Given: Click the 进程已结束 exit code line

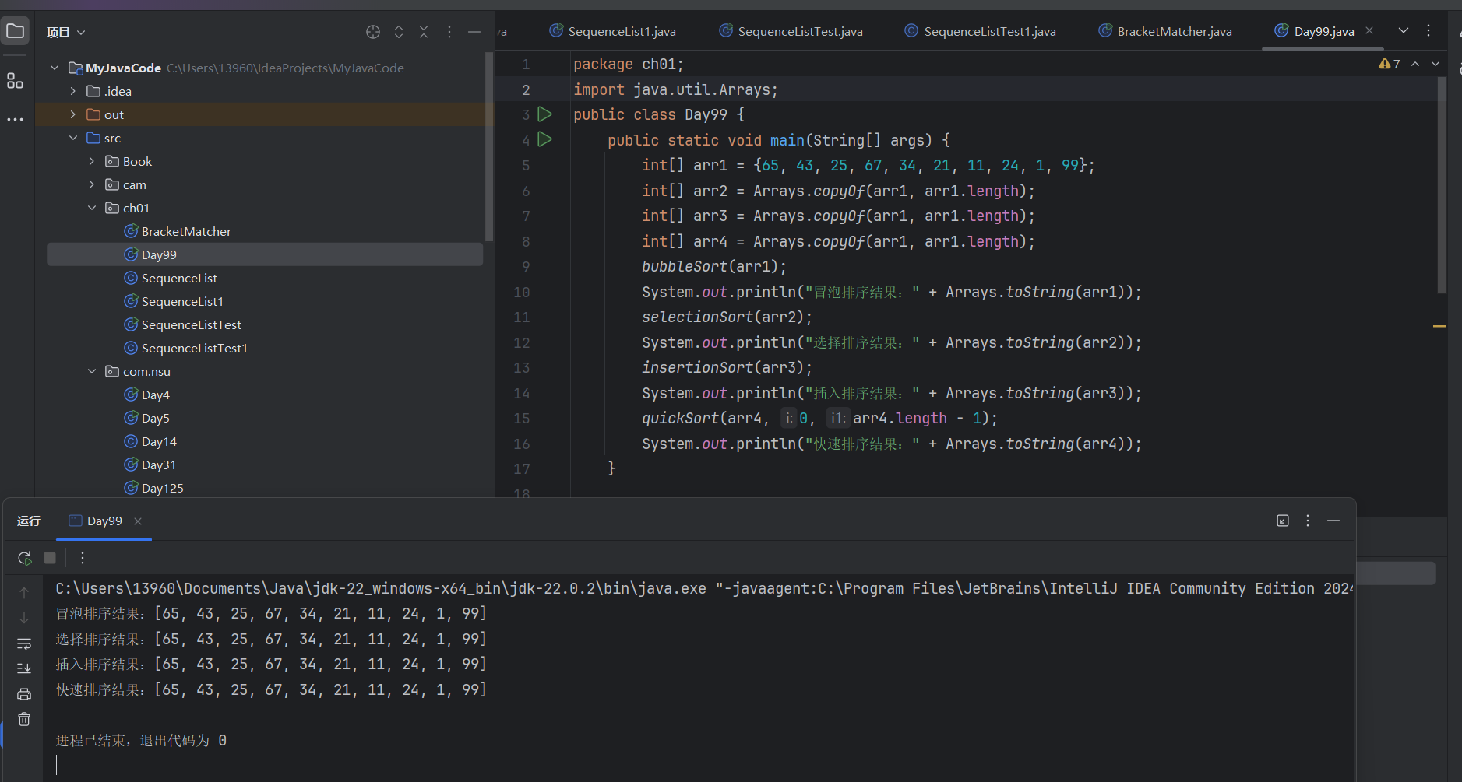Looking at the screenshot, I should tap(141, 740).
